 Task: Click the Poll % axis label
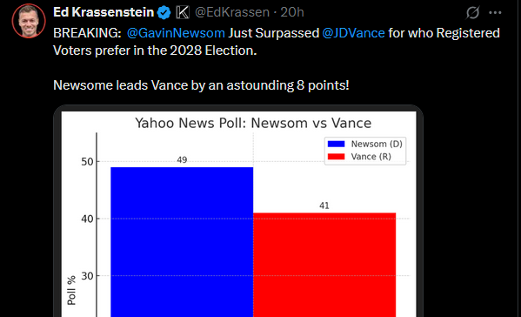(71, 290)
